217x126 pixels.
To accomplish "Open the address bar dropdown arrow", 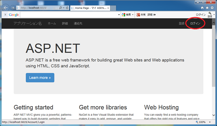I will 64,8.
